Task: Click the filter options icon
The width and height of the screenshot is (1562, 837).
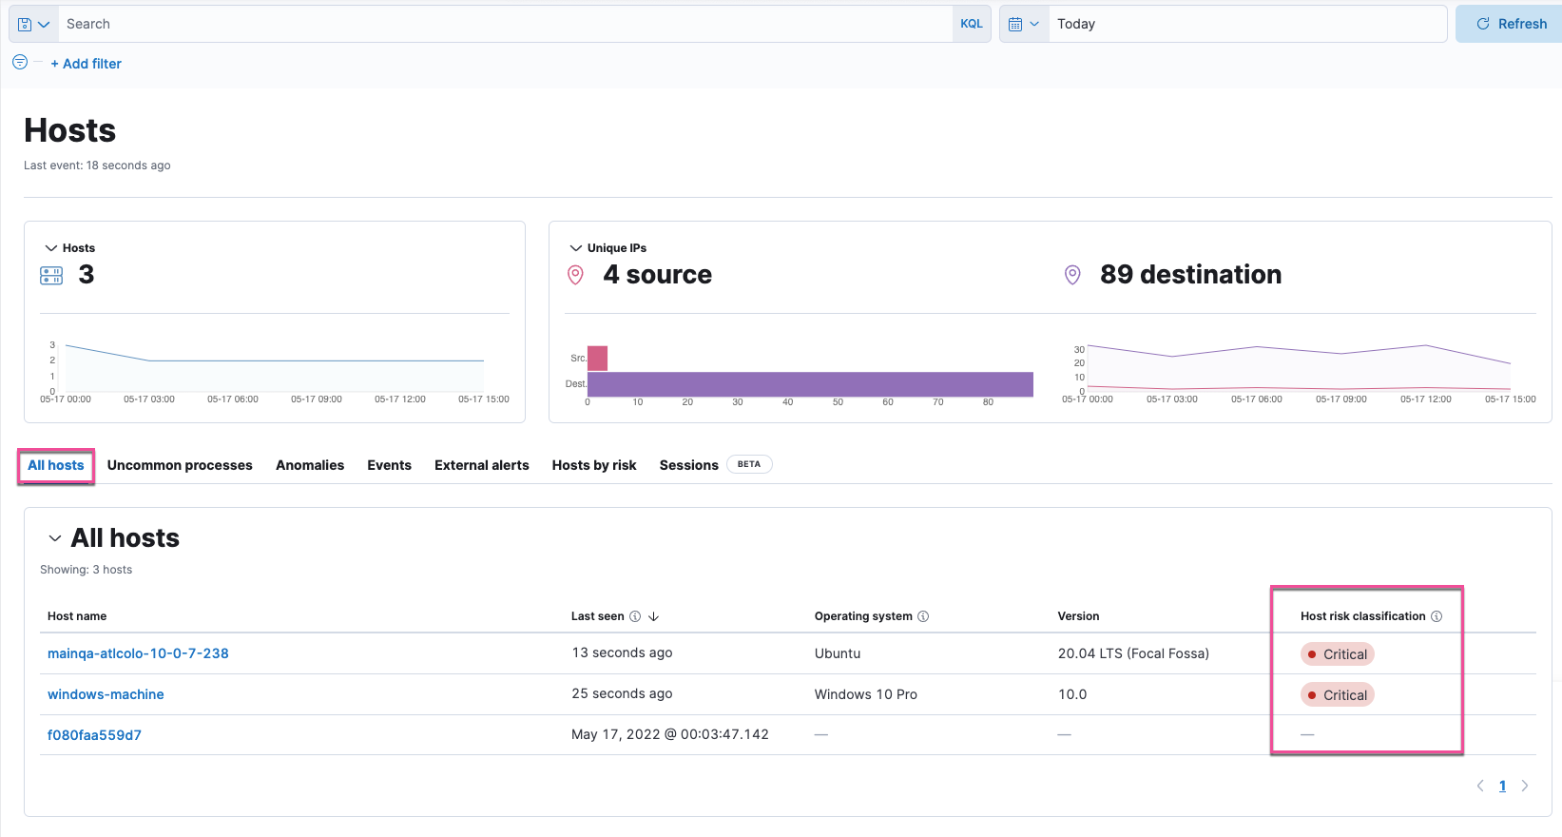Action: click(20, 63)
